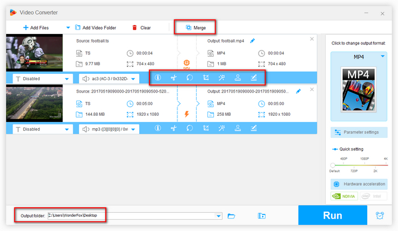Open subtitle Disabled dropdown for 20170519090000 video
The image size is (398, 231).
43,129
